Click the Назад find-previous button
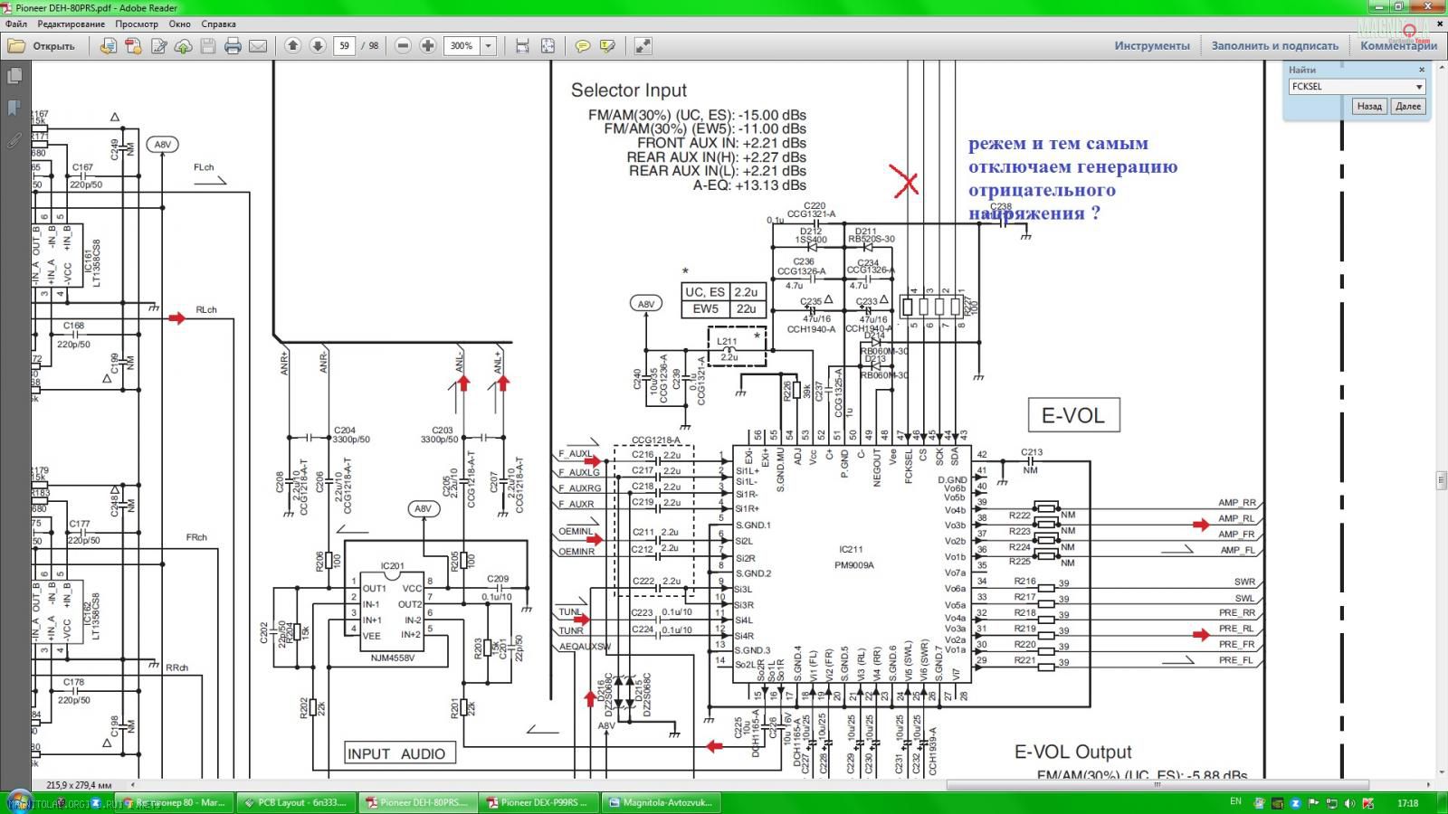 click(x=1369, y=106)
